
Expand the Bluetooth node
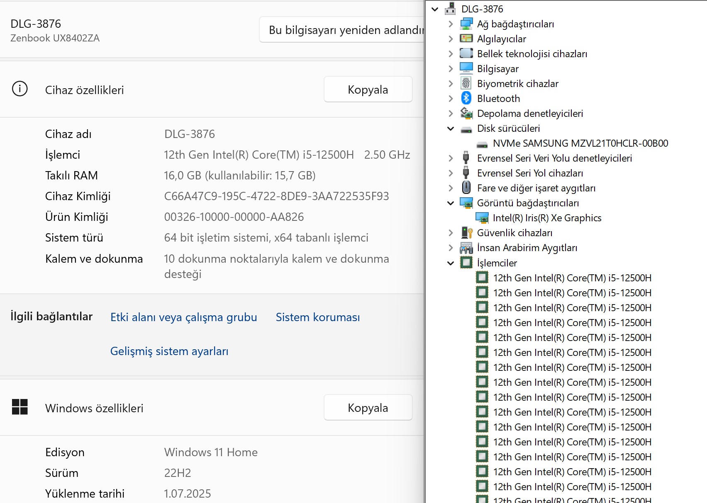pos(451,99)
